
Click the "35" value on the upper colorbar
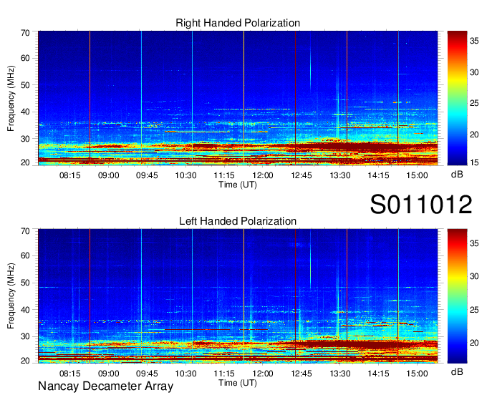point(474,41)
